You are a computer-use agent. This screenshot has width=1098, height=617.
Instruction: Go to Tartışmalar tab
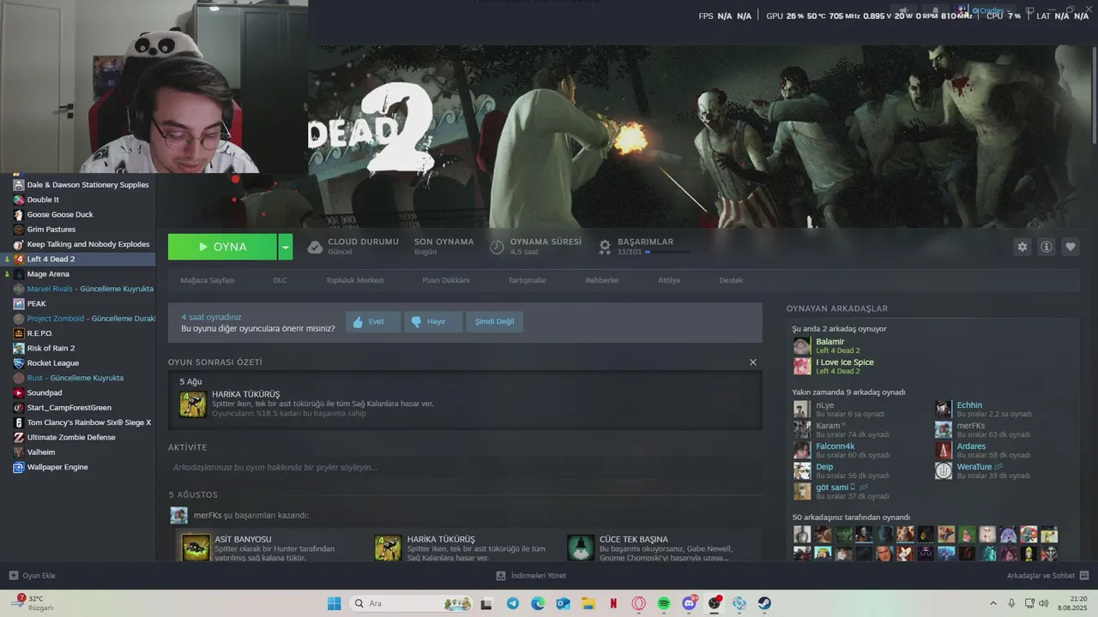528,280
